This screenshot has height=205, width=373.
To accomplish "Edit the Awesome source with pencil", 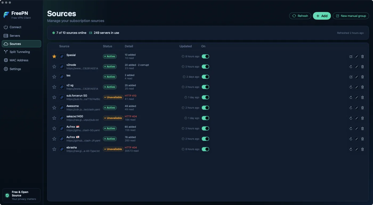I will point(357,108).
